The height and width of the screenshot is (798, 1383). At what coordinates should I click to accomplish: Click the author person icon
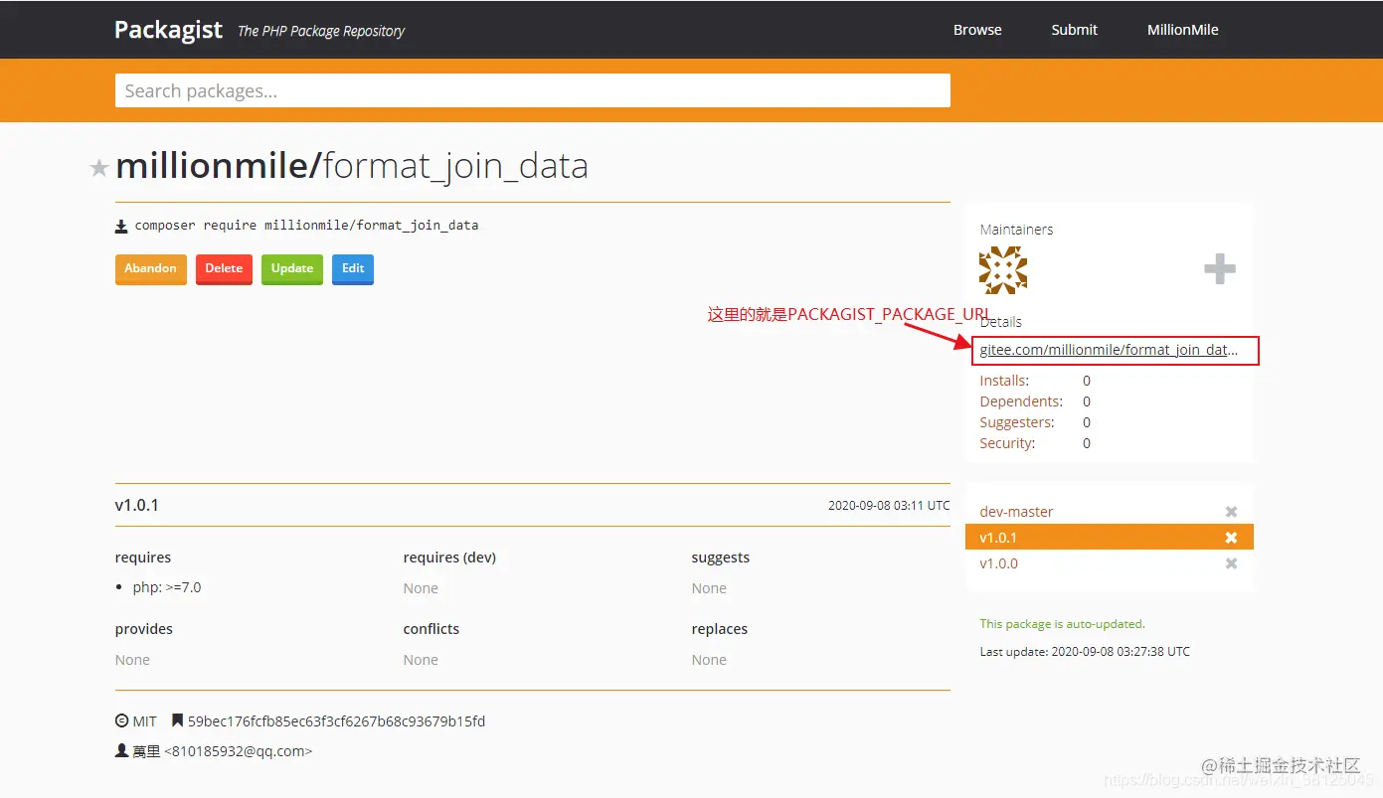pos(122,751)
